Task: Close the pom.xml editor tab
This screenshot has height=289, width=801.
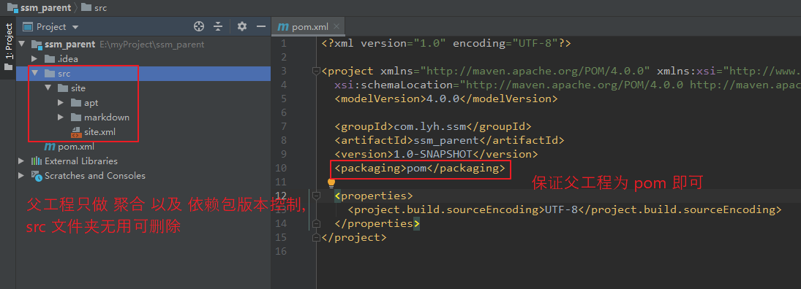Action: (x=336, y=26)
